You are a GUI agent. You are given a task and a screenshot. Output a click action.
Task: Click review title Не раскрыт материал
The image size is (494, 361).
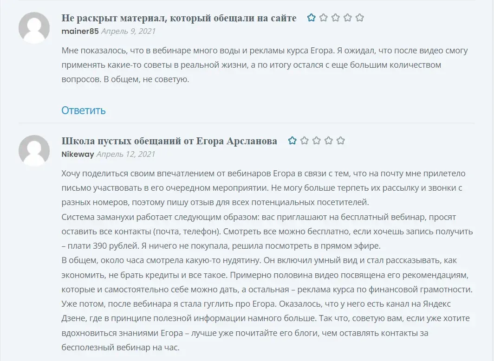pyautogui.click(x=179, y=18)
